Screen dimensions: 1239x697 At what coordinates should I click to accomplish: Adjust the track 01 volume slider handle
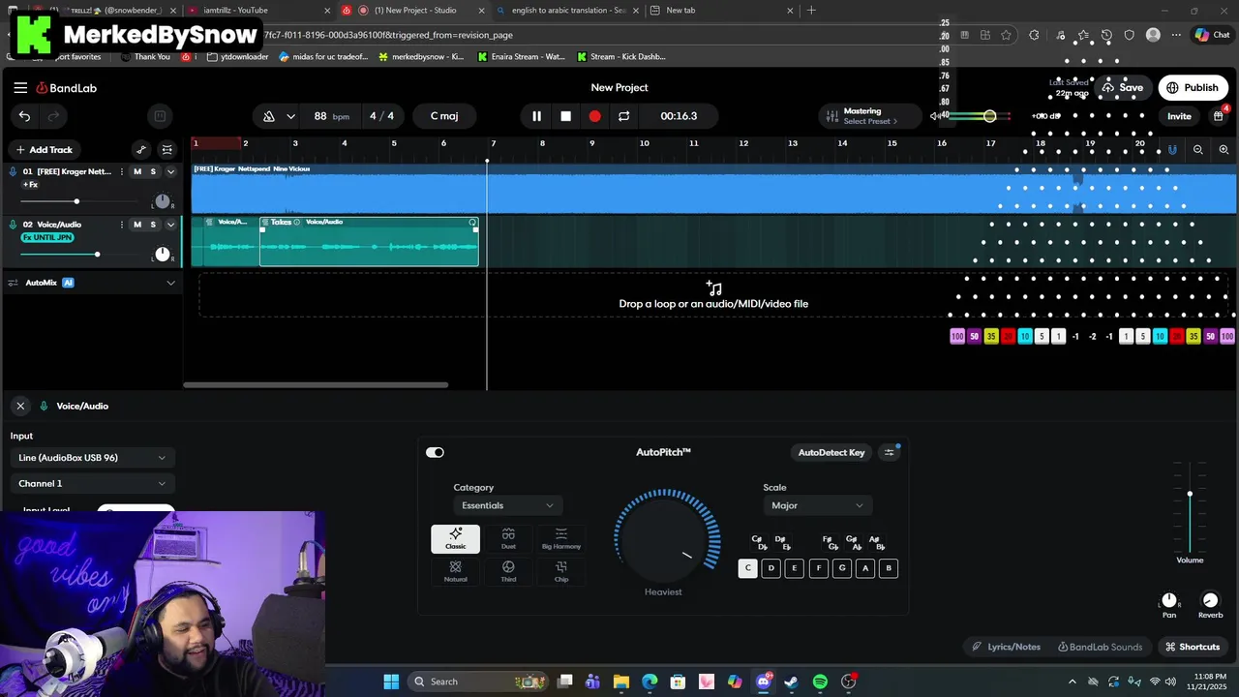[x=76, y=201]
